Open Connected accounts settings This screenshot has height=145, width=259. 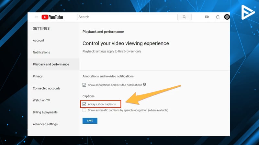pos(47,88)
